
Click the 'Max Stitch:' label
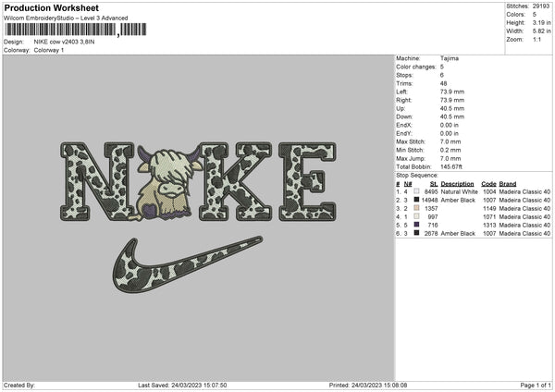click(x=410, y=141)
